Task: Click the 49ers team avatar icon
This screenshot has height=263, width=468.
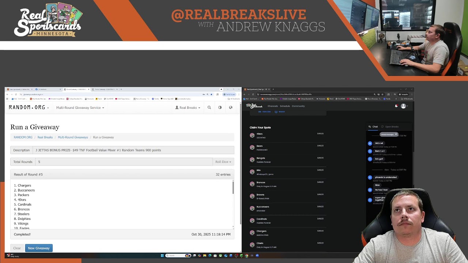Action: click(252, 135)
